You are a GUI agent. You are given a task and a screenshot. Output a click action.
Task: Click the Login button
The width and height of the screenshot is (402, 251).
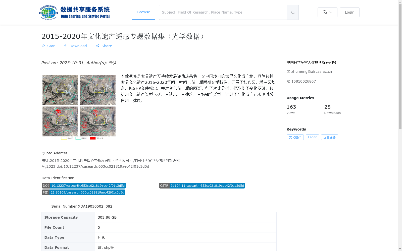tap(349, 12)
